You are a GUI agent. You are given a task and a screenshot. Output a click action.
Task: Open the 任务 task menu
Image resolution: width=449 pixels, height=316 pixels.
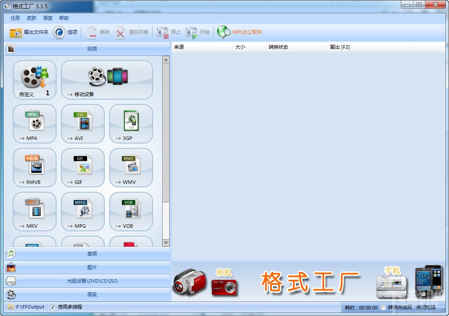point(15,18)
